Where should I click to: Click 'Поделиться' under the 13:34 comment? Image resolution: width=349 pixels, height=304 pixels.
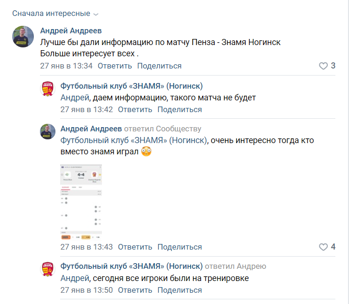159,66
